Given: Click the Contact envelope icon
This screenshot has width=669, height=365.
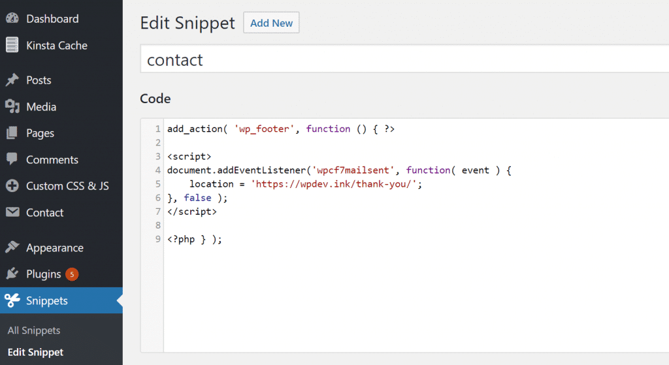Looking at the screenshot, I should click(x=12, y=212).
